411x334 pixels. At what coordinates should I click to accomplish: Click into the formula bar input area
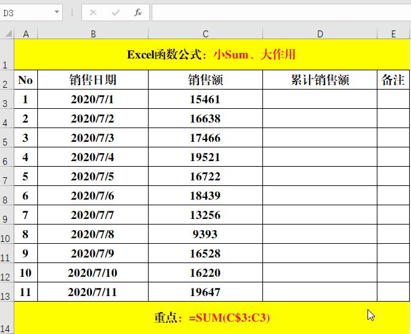(281, 12)
